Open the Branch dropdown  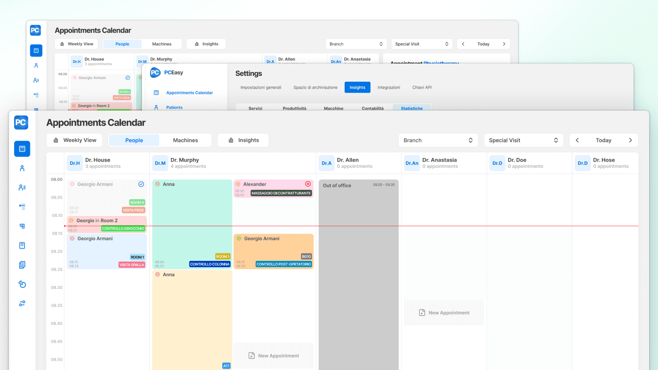click(x=438, y=140)
